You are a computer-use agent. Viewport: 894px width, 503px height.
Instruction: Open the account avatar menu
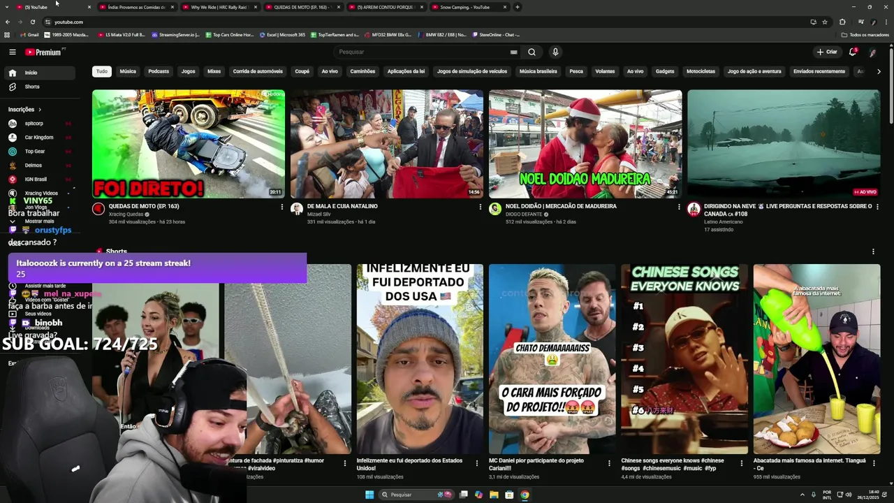872,52
